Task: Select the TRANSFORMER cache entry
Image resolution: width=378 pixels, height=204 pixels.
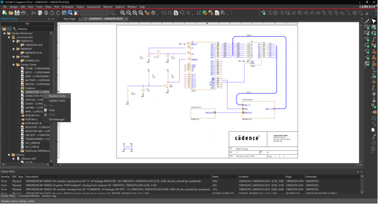Action: click(x=37, y=139)
